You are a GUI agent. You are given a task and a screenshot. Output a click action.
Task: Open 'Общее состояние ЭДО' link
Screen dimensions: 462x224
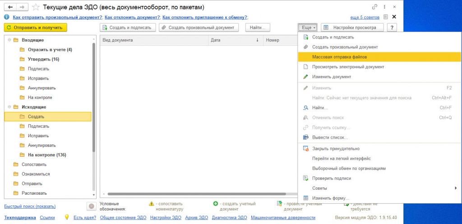(123, 218)
